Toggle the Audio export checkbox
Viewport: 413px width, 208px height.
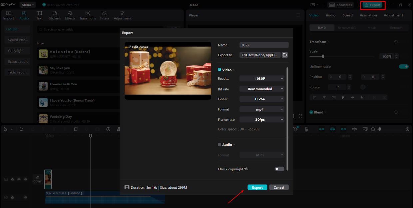pyautogui.click(x=219, y=145)
